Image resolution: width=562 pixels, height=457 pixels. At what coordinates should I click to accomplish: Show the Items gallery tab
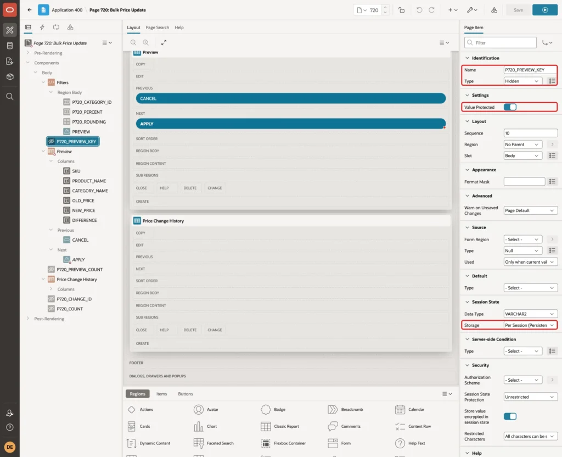[x=162, y=394]
